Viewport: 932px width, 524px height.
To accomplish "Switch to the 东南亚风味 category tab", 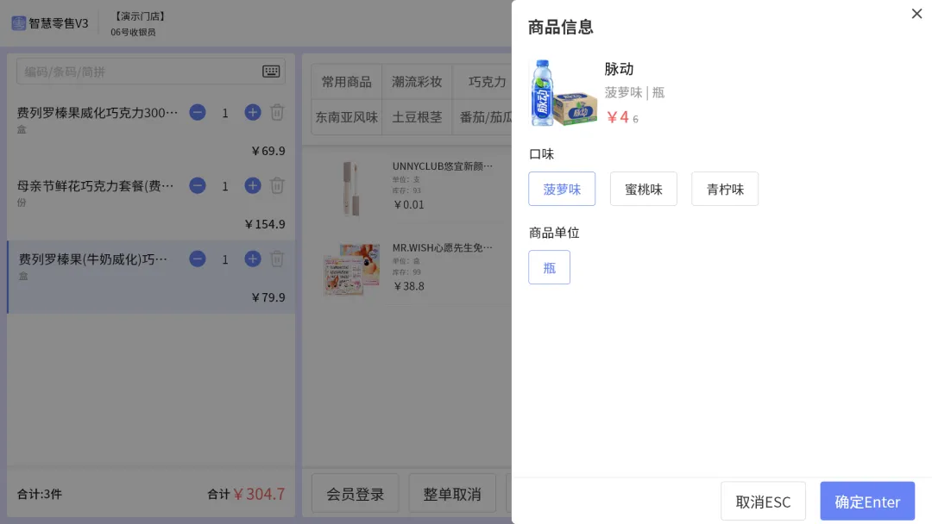I will [x=347, y=117].
